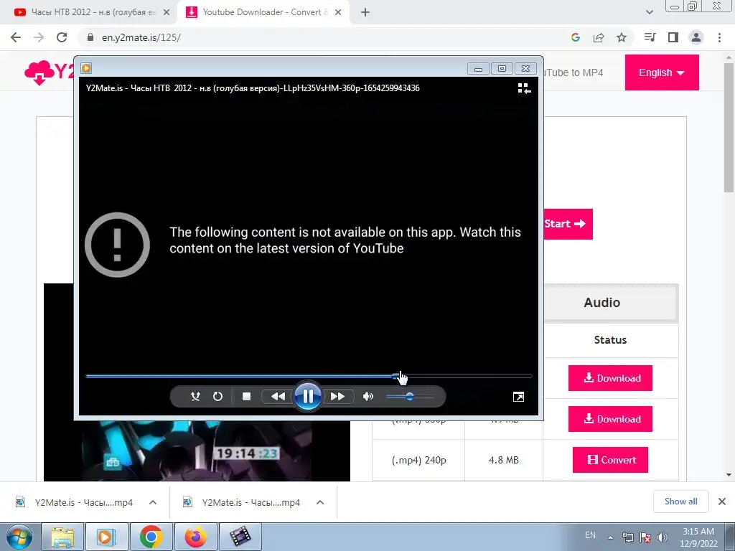Pause the playing video
Viewport: 735px width, 551px height.
pyautogui.click(x=307, y=397)
